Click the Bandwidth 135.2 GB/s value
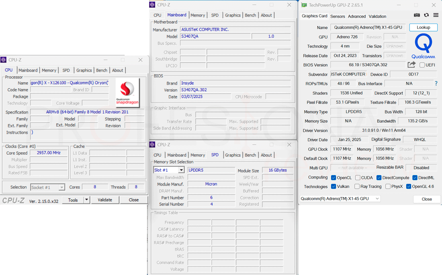The image size is (442, 275). [x=418, y=121]
